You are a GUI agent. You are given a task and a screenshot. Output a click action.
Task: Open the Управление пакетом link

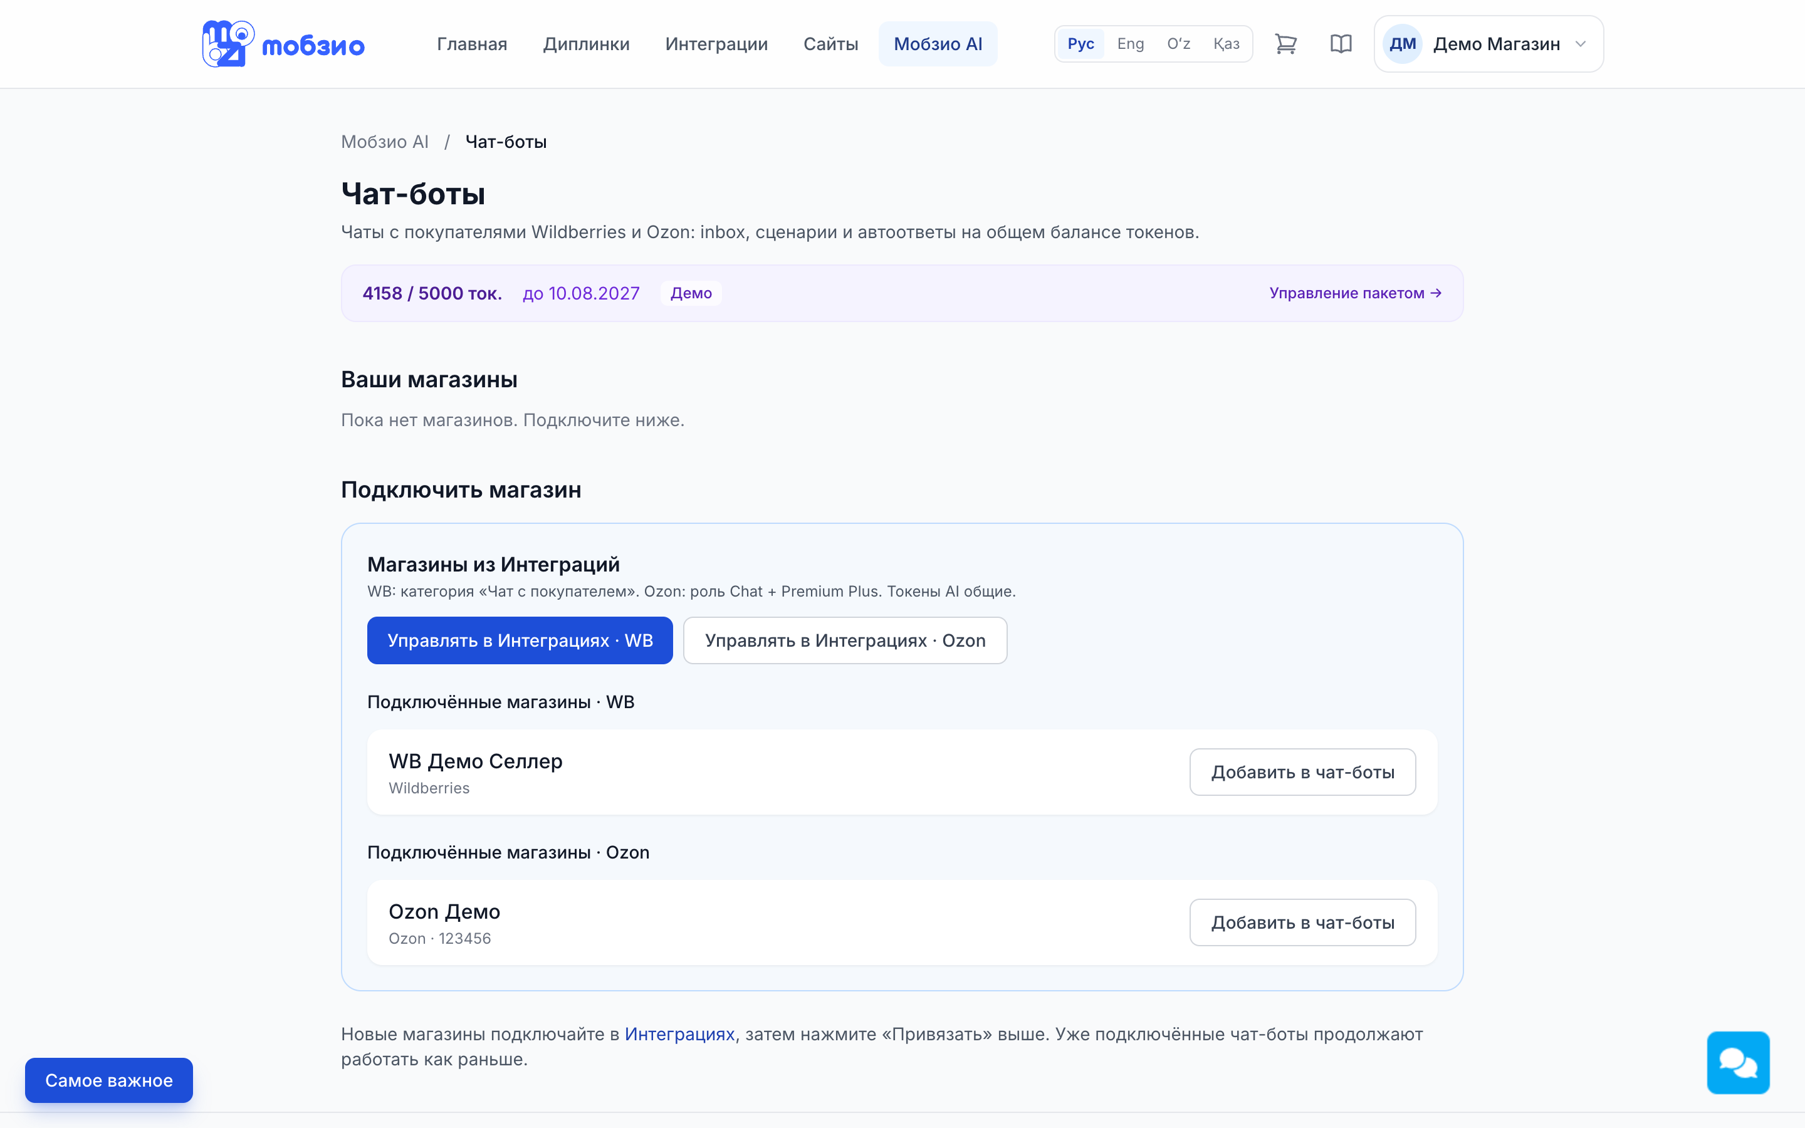(x=1355, y=293)
